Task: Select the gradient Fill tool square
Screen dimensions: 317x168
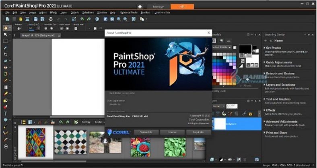Action: (6, 87)
